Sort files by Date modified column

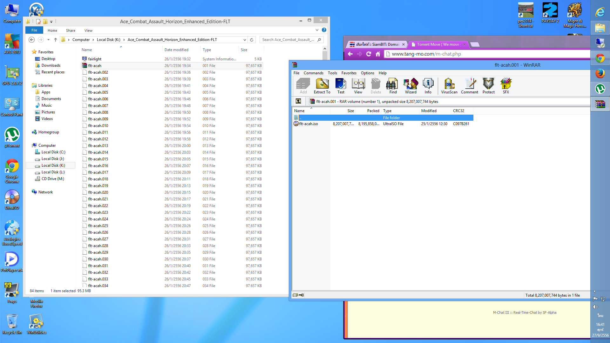pyautogui.click(x=176, y=50)
